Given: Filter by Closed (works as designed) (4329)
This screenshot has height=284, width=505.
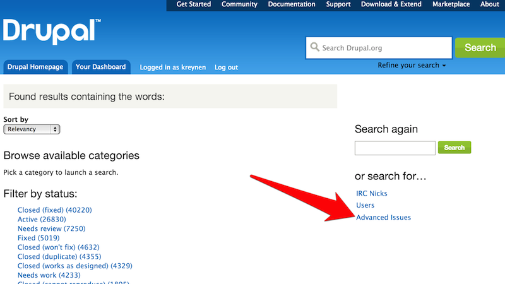Looking at the screenshot, I should point(75,266).
